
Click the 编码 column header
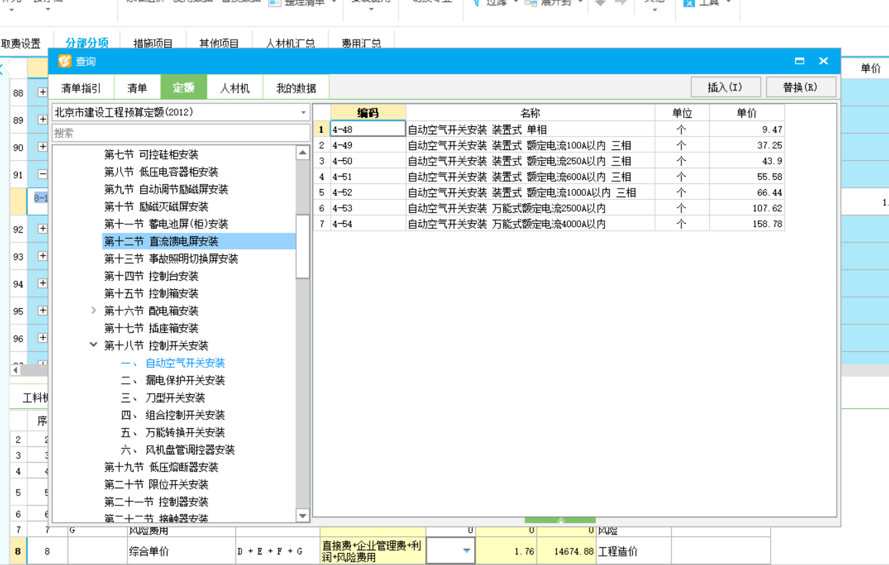[368, 112]
